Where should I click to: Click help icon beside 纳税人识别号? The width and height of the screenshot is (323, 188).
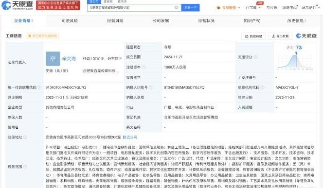point(151,87)
